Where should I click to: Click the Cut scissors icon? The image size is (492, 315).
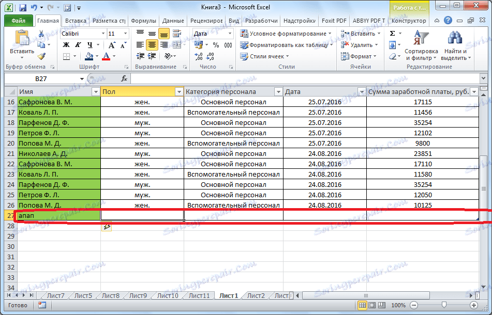pos(41,34)
